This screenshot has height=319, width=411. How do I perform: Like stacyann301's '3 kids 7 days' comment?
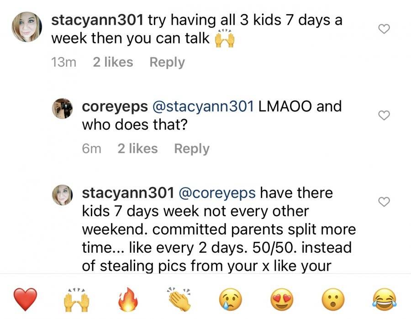click(x=384, y=29)
